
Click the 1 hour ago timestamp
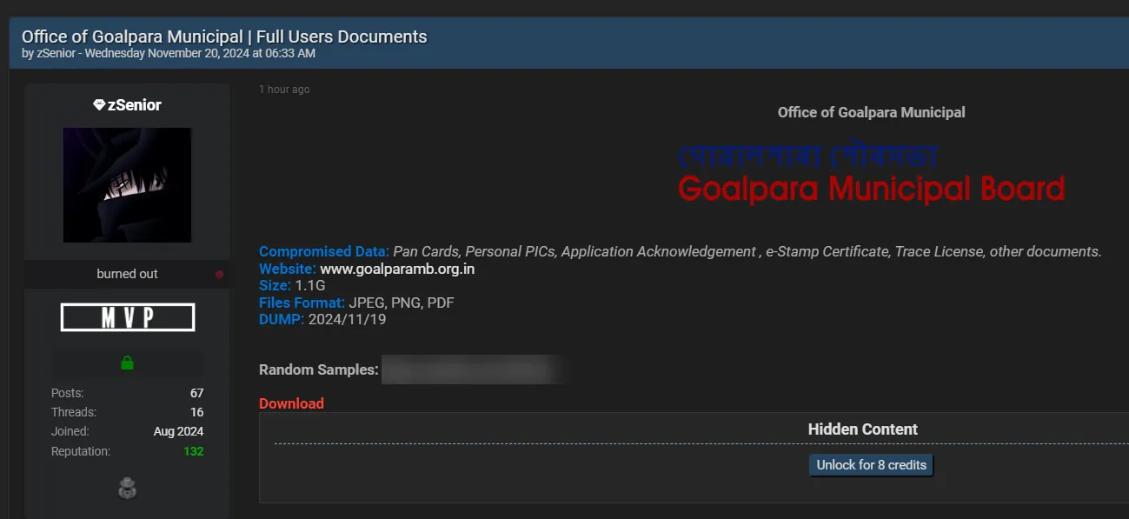pyautogui.click(x=284, y=89)
